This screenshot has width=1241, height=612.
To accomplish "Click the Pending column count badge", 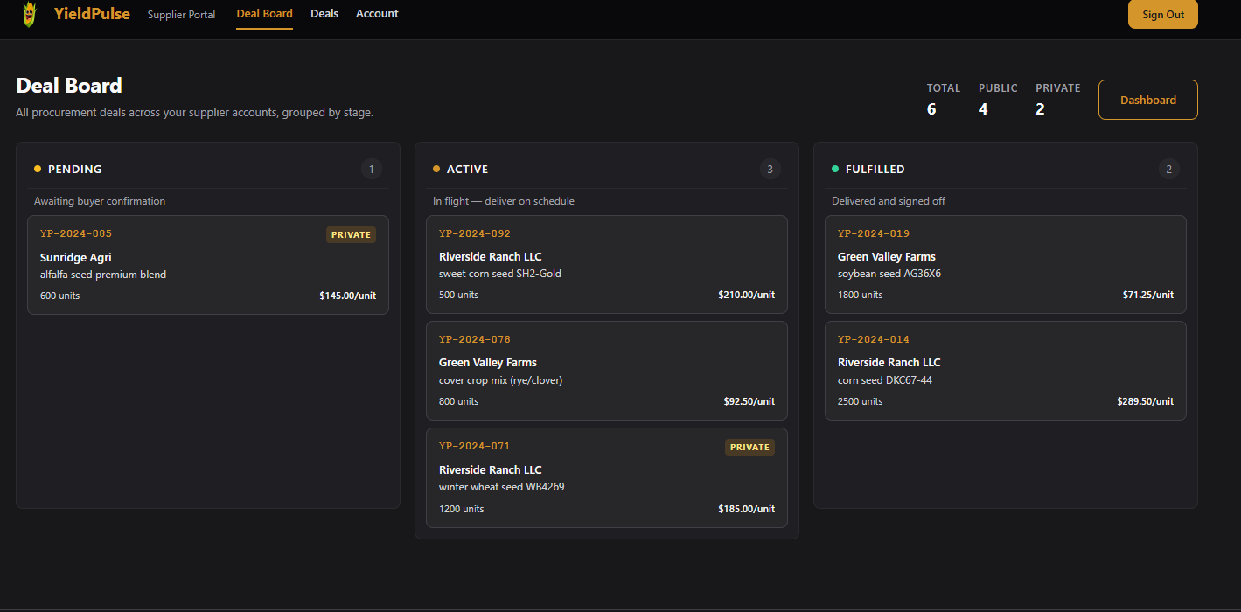I will (x=372, y=169).
